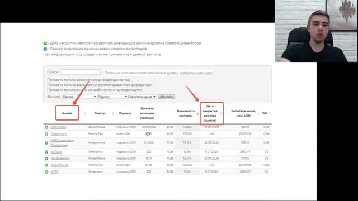The width and height of the screenshot is (358, 201).
Task: Sort by the Сектор column arrows
Action: [113, 113]
